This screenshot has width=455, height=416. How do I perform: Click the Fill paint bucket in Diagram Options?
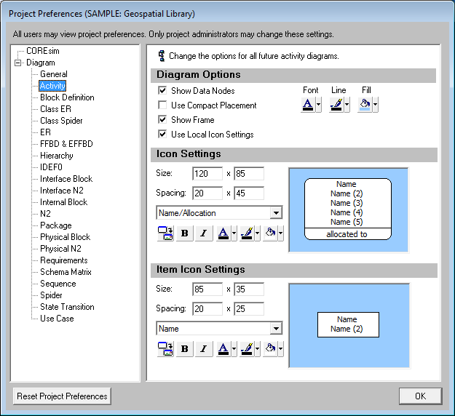click(363, 105)
